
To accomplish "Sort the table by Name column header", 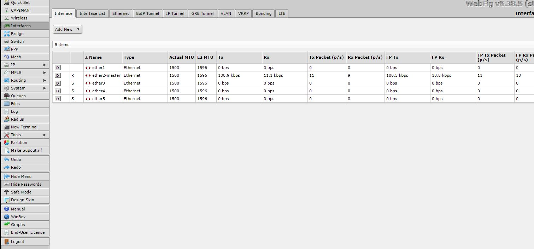I will pyautogui.click(x=95, y=57).
